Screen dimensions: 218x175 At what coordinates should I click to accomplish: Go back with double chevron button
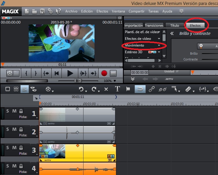pos(172,33)
